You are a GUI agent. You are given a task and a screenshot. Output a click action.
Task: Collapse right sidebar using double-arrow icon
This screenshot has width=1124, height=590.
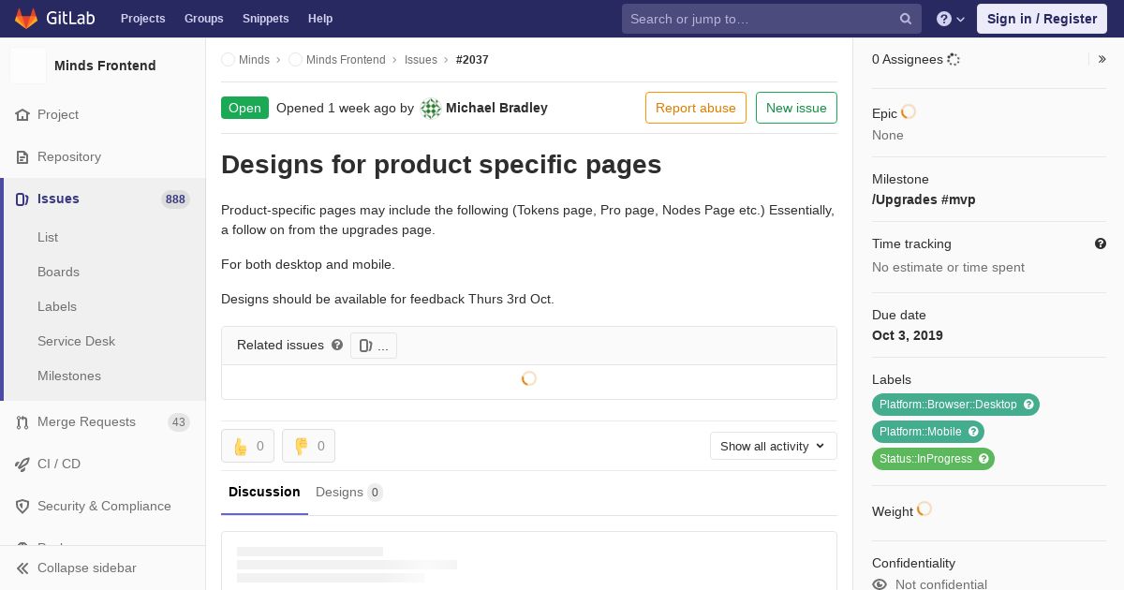pos(1102,59)
